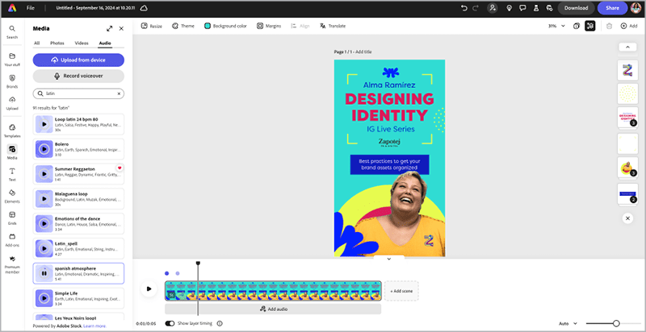The height and width of the screenshot is (332, 646).
Task: Favorite the Summer Reggaeton track
Action: pyautogui.click(x=120, y=168)
